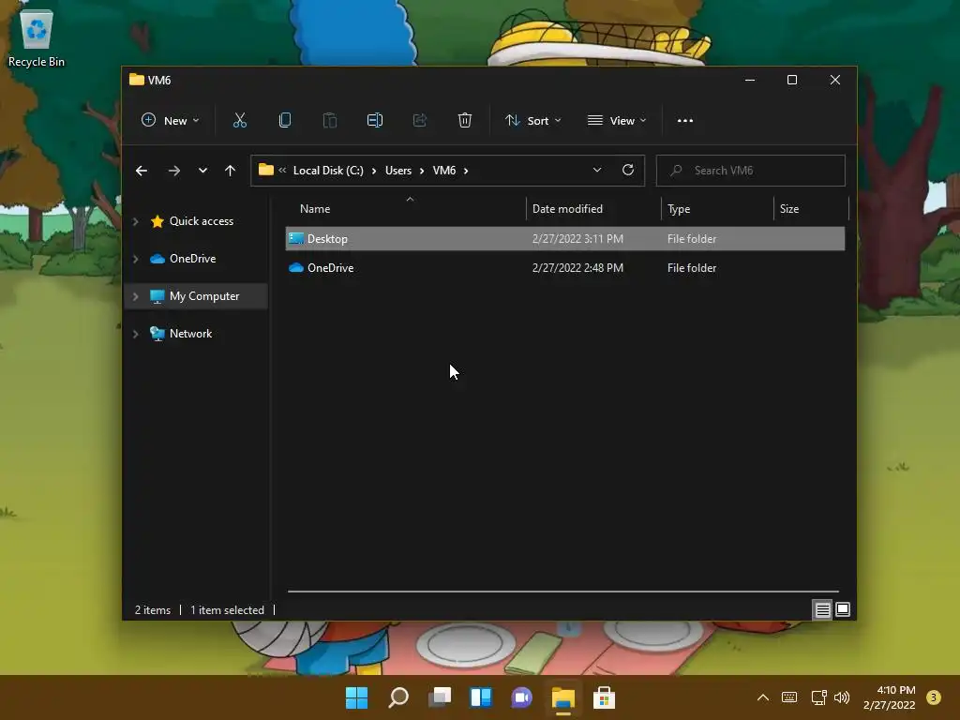The image size is (960, 720).
Task: Open the Sort options dropdown
Action: point(532,121)
